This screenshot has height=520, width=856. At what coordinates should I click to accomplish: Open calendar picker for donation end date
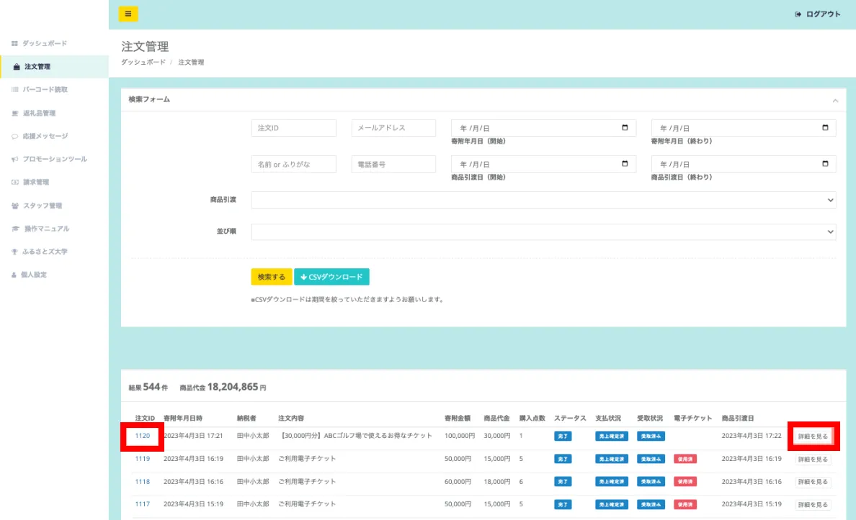(825, 128)
